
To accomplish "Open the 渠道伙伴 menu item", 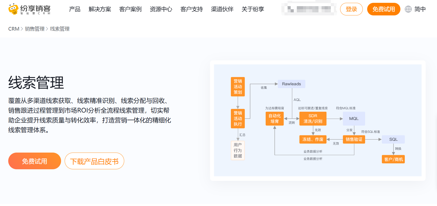I will coord(222,9).
